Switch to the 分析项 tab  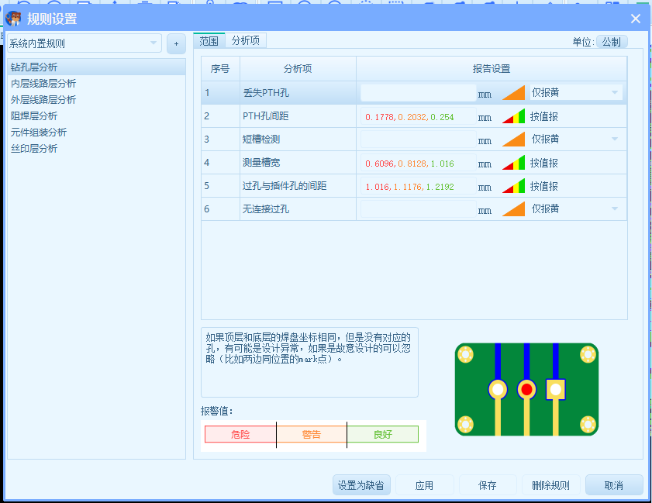pos(246,40)
